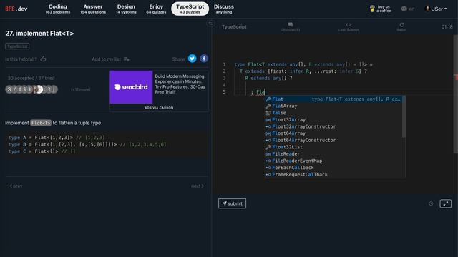Click the TypeScript tag badge
Image resolution: width=458 pixels, height=257 pixels.
click(x=17, y=46)
